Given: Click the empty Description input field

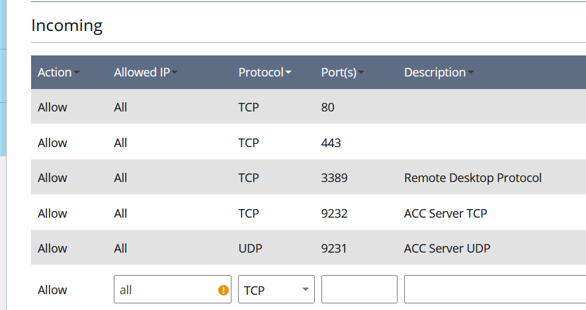Looking at the screenshot, I should (x=495, y=290).
